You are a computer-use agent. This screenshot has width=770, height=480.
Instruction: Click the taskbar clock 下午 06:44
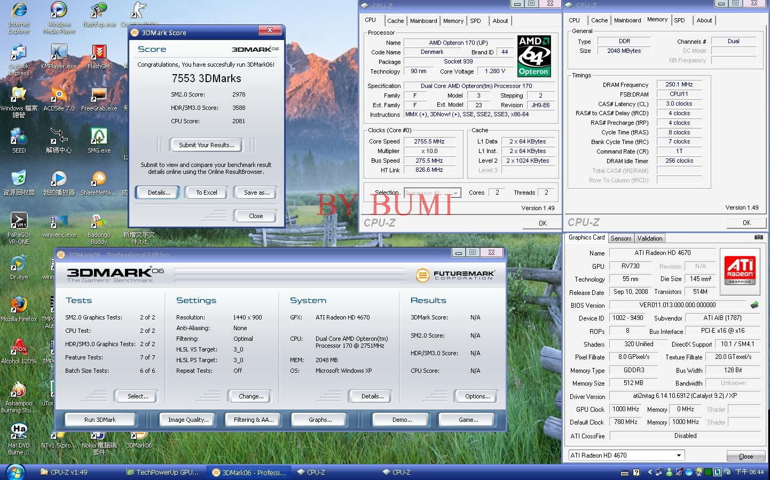pos(749,472)
